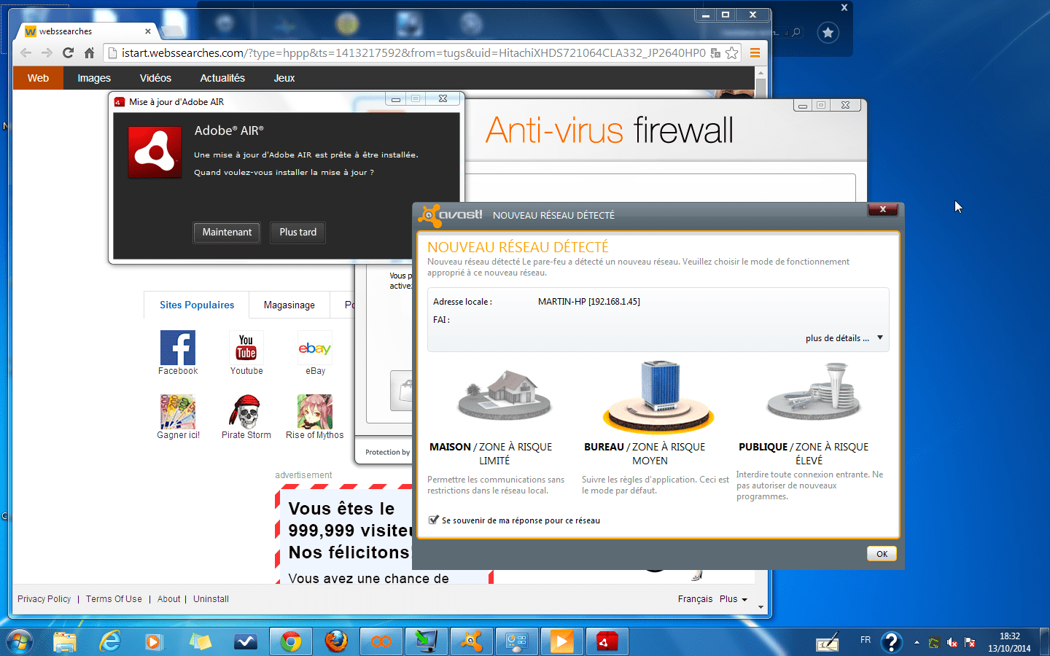Image resolution: width=1050 pixels, height=656 pixels.
Task: Bookmark this page with the star icon
Action: coord(732,52)
